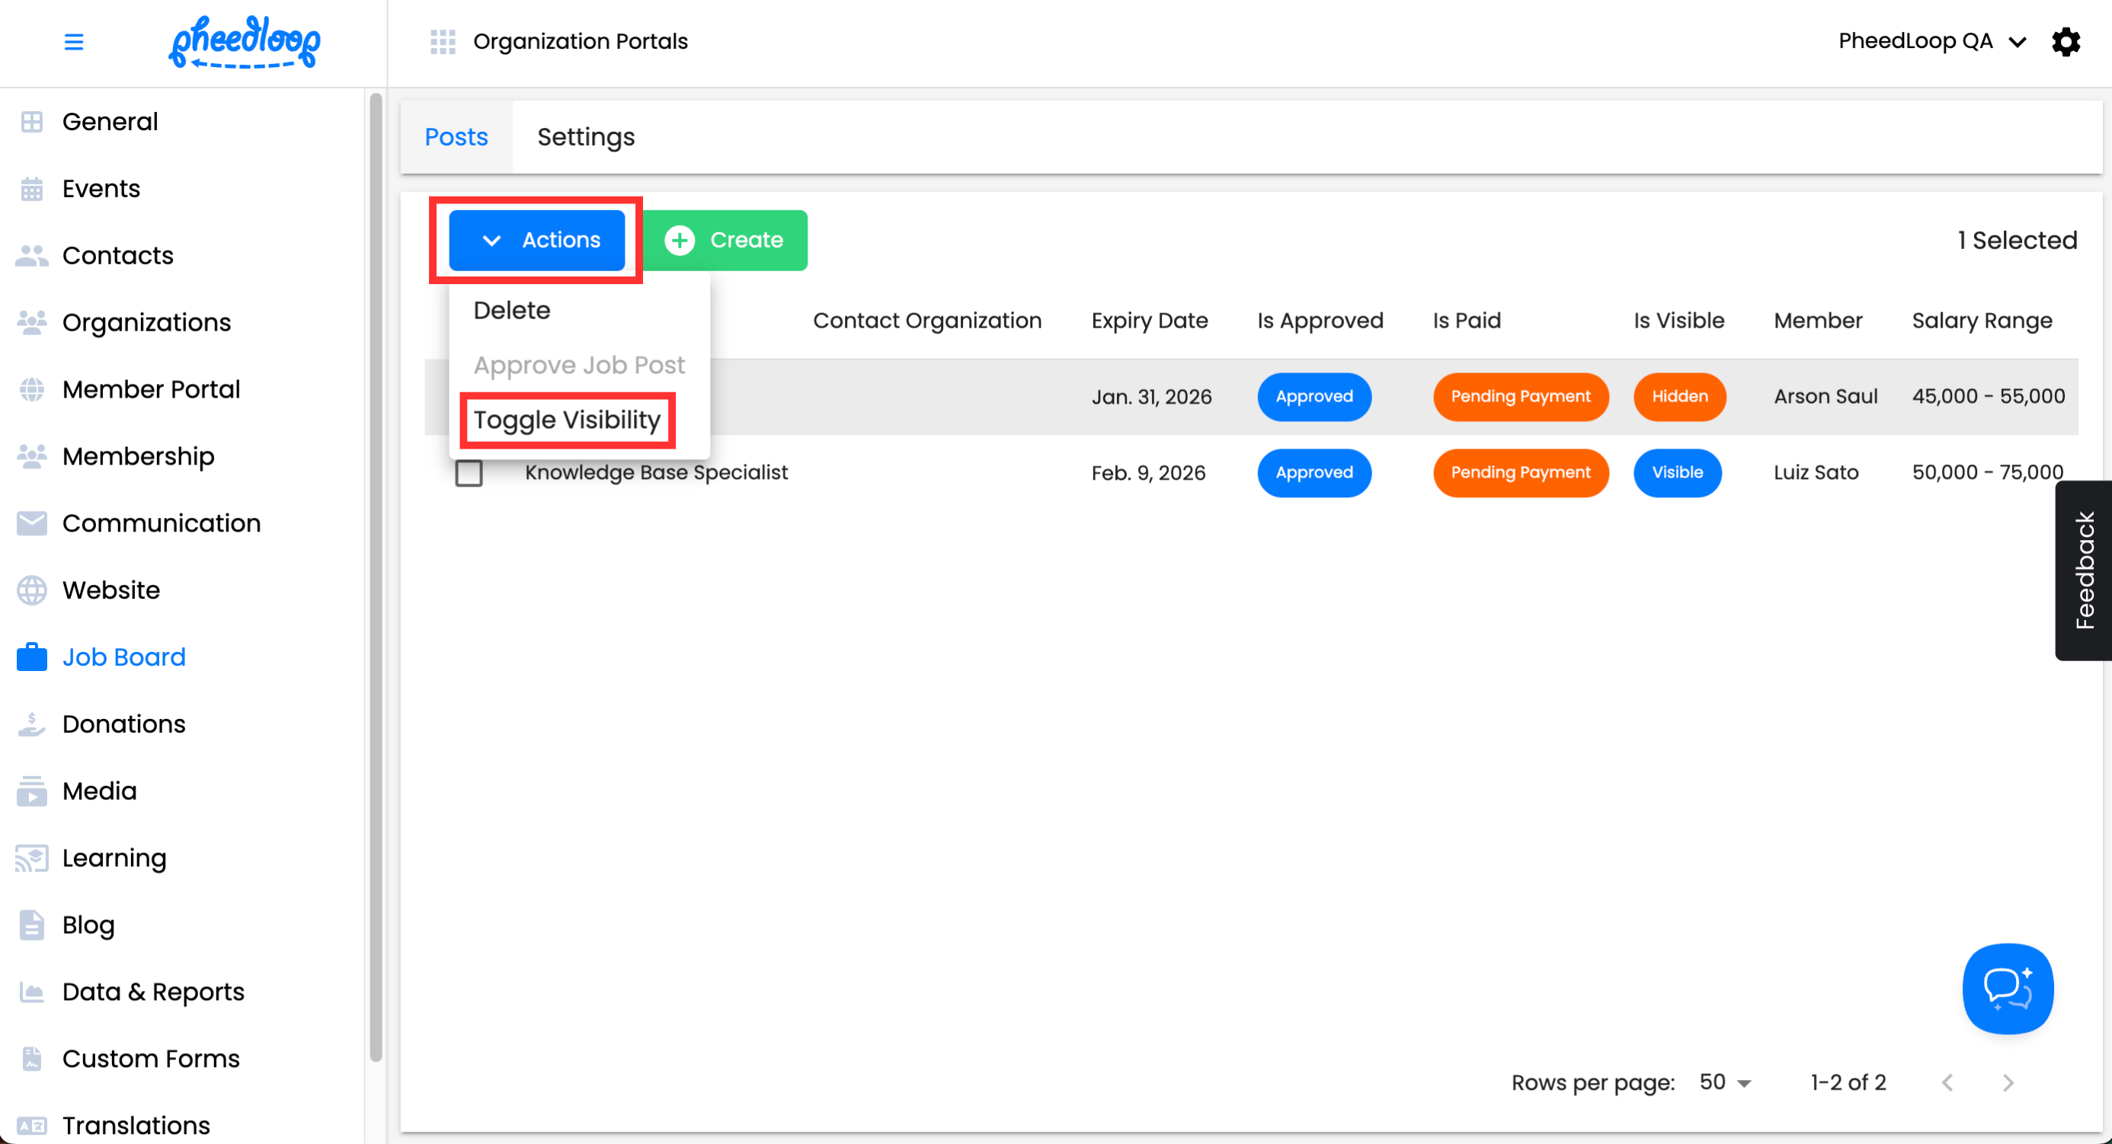Switch to the Settings tab
Screen dimensions: 2112x1144
(x=585, y=137)
